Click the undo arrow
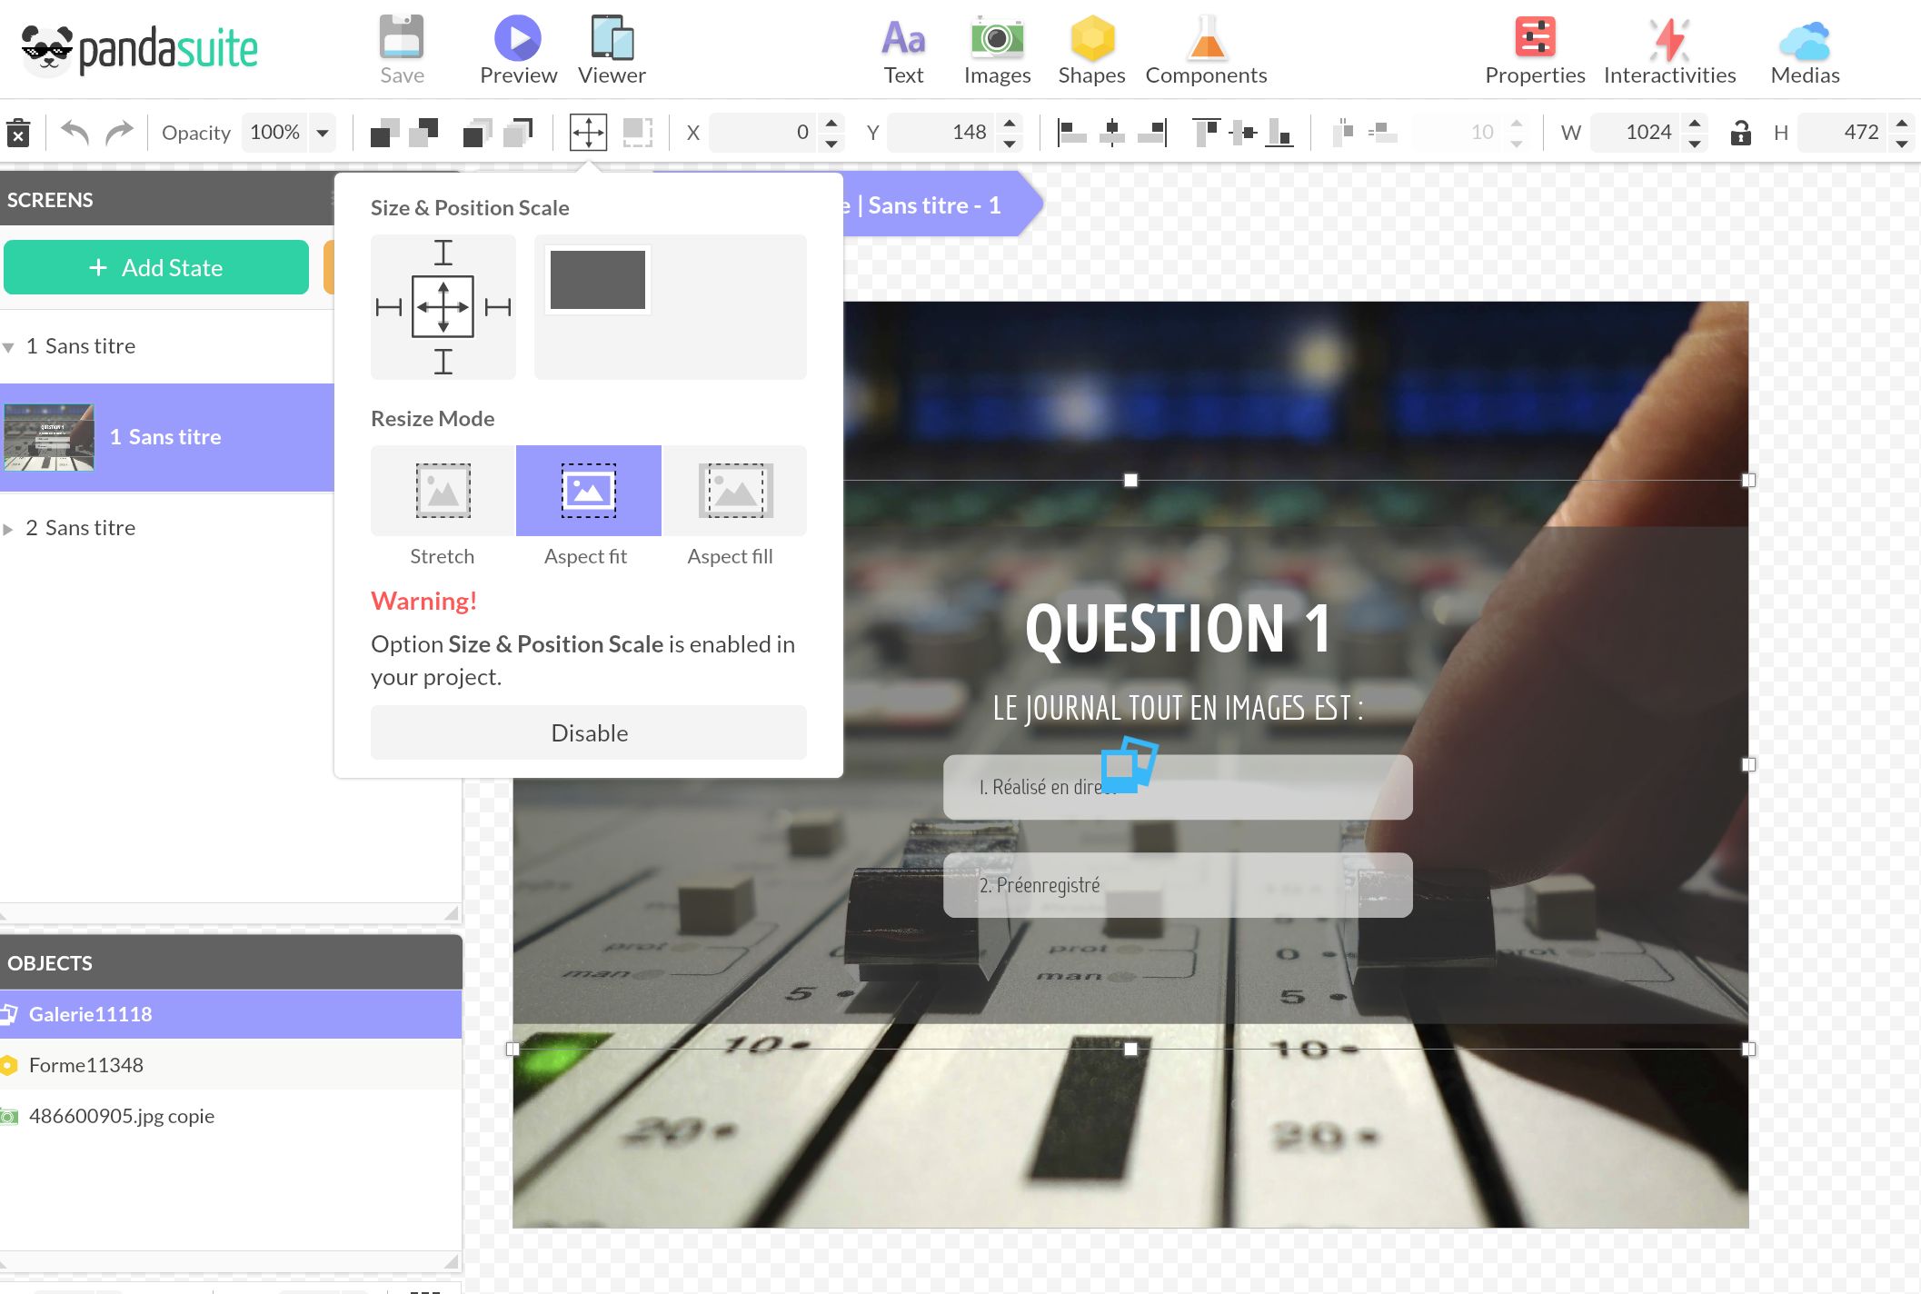The image size is (1921, 1294). 75,134
